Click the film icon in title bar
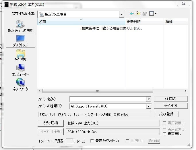The width and height of the screenshot is (196, 150). (x=6, y=5)
